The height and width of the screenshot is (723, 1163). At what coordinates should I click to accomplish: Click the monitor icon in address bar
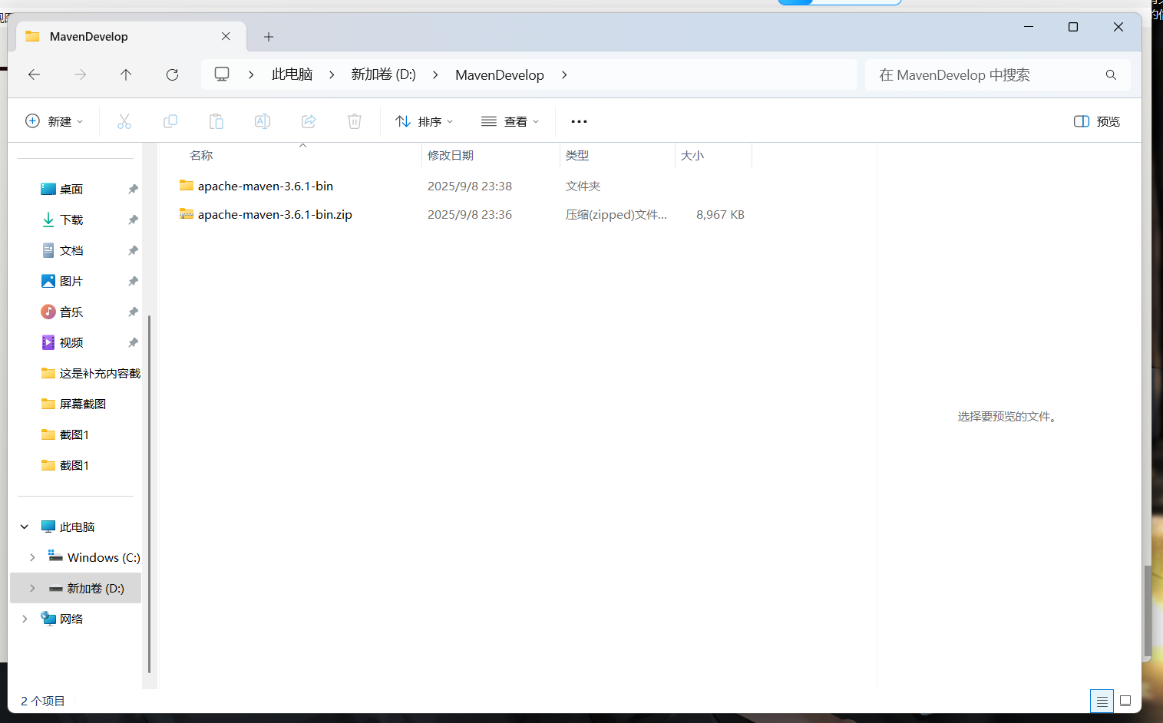(x=222, y=74)
